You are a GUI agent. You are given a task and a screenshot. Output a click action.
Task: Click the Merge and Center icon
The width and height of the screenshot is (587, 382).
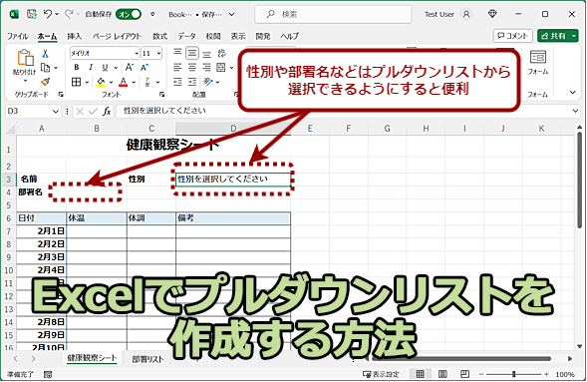pyautogui.click(x=221, y=68)
